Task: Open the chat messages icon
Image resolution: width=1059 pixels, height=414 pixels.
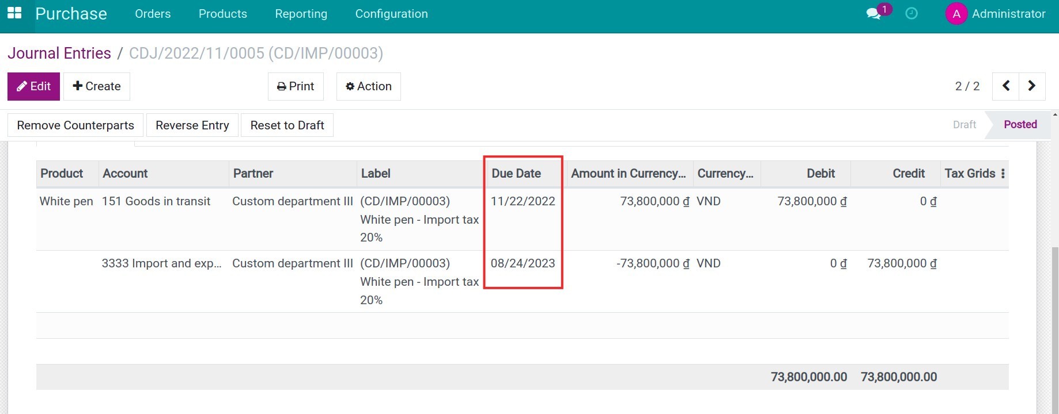Action: (x=873, y=14)
